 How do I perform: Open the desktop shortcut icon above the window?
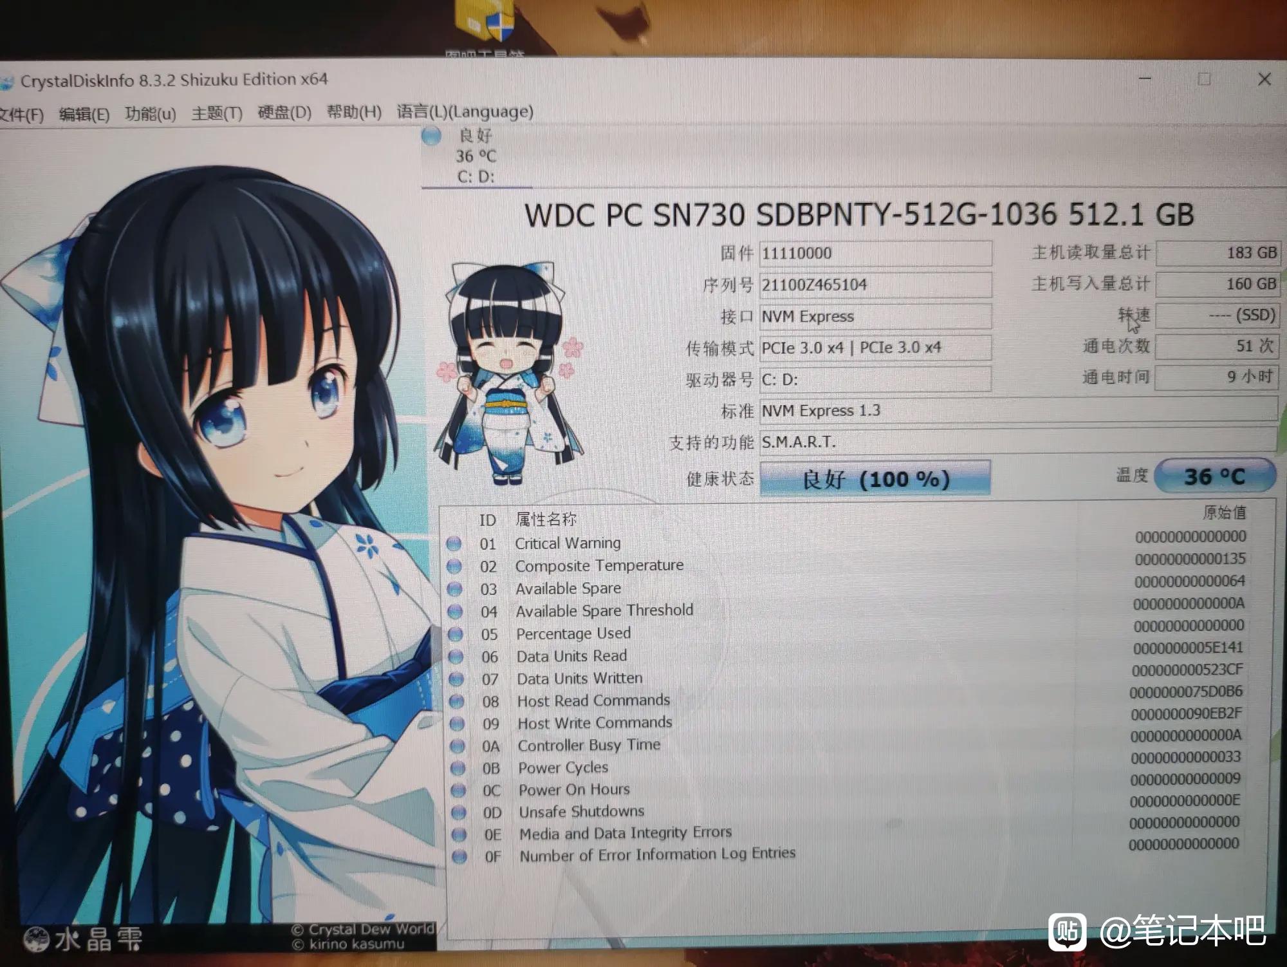pyautogui.click(x=485, y=29)
